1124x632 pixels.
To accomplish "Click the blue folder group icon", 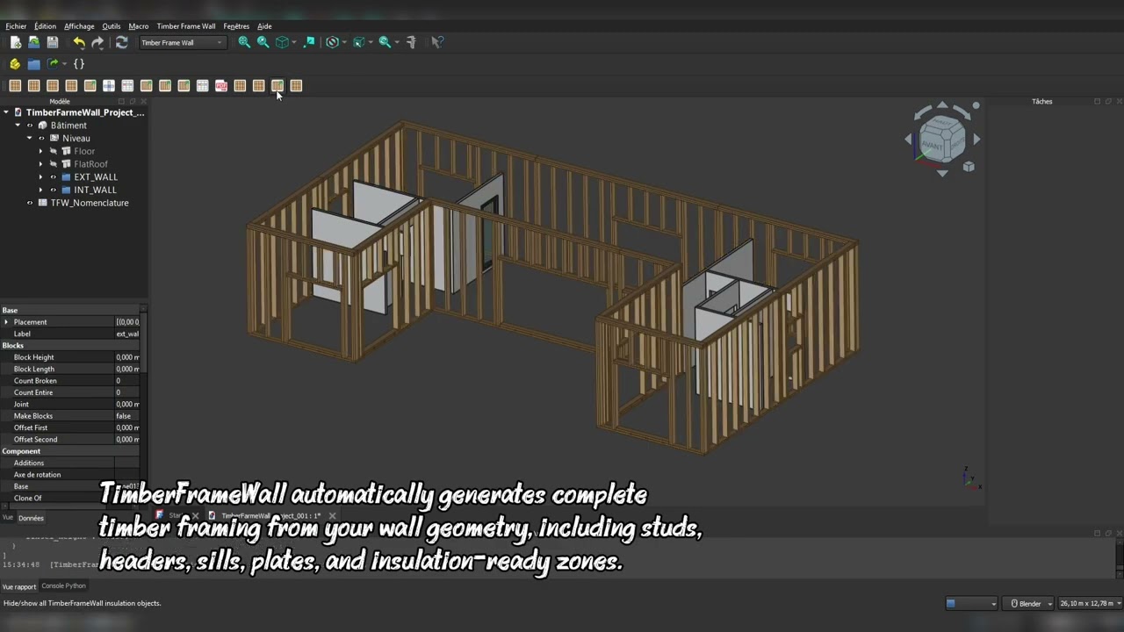I will (33, 64).
